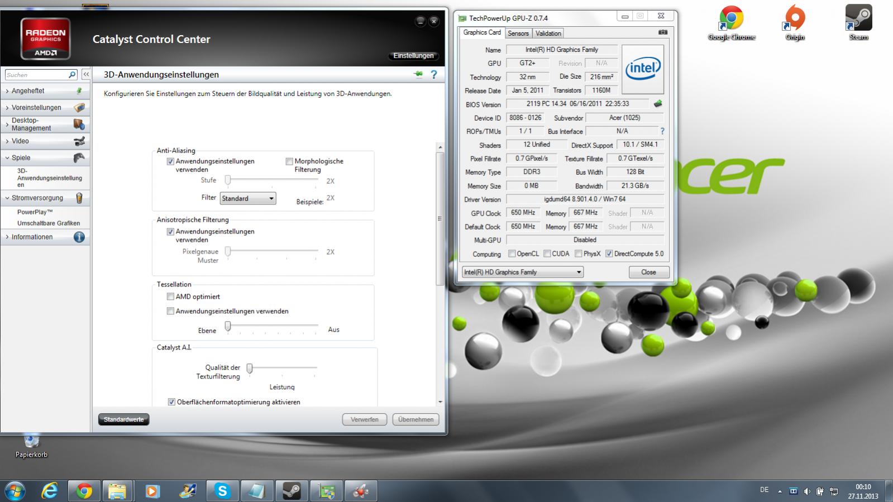The height and width of the screenshot is (502, 893).
Task: Open the Steam desktop shortcut
Action: tap(858, 23)
